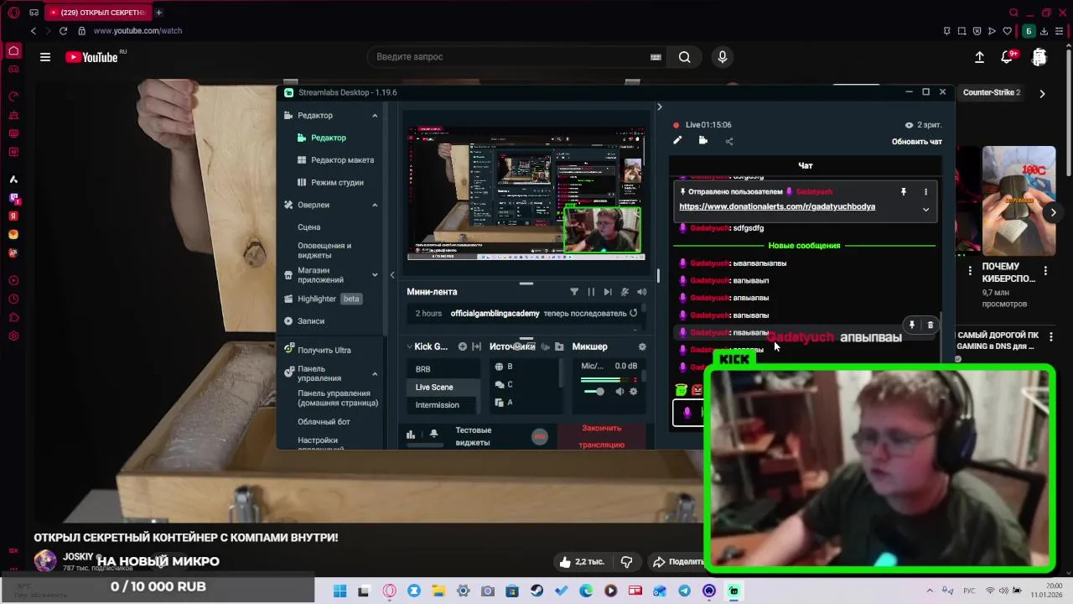Collapse the Панель управления section
This screenshot has height=604, width=1073.
pos(375,373)
